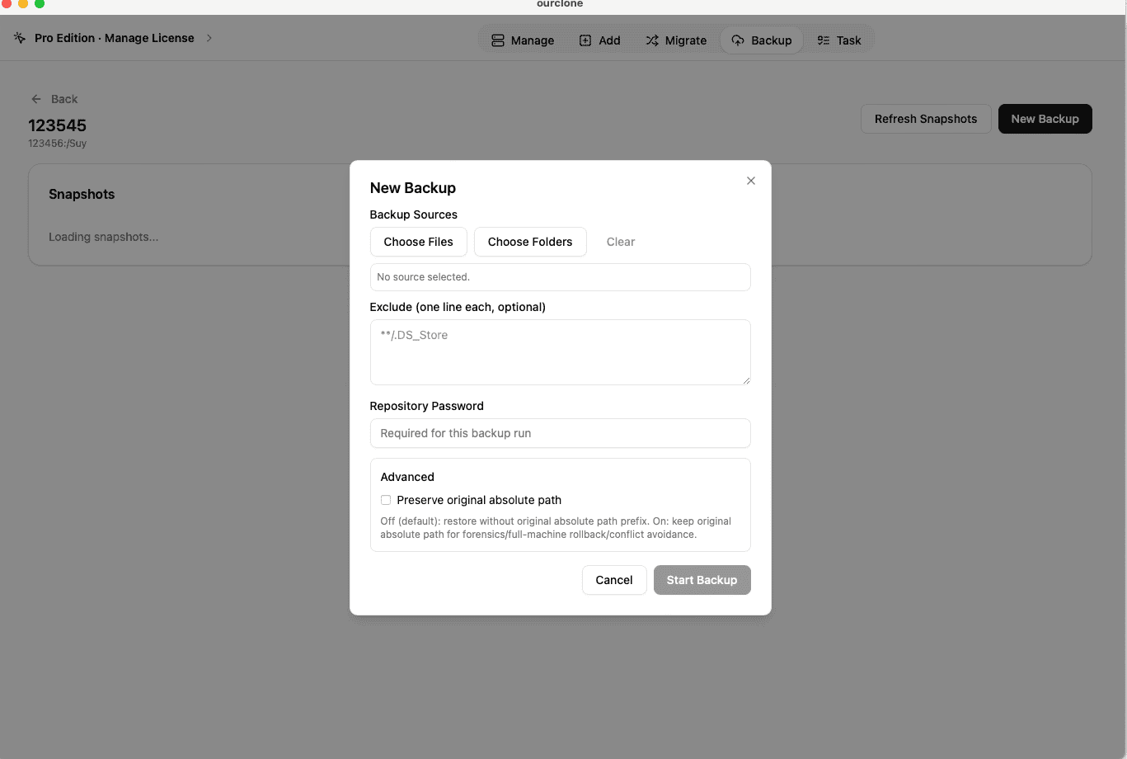Switch to the Task tab
This screenshot has width=1127, height=759.
pyautogui.click(x=840, y=40)
